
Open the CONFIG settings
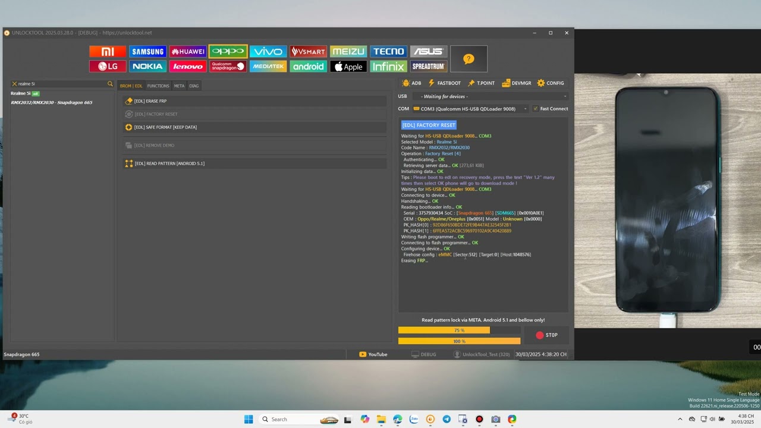coord(551,83)
